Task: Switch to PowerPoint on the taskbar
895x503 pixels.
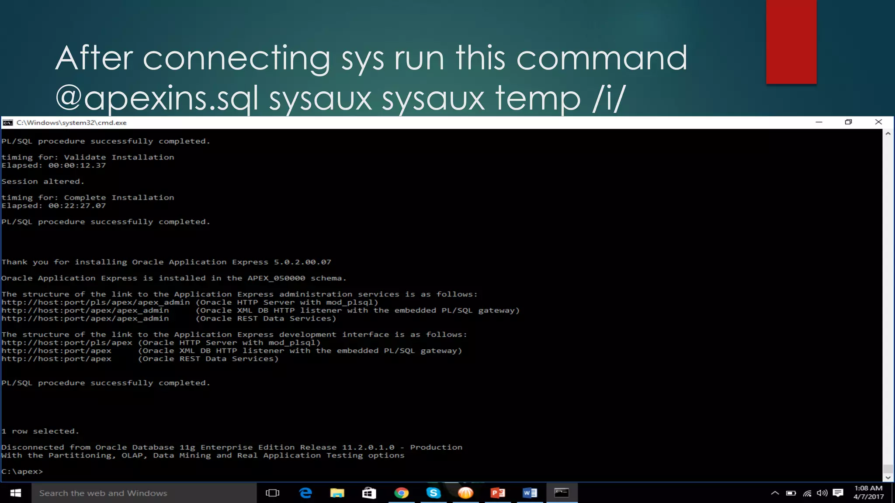Action: pyautogui.click(x=498, y=493)
